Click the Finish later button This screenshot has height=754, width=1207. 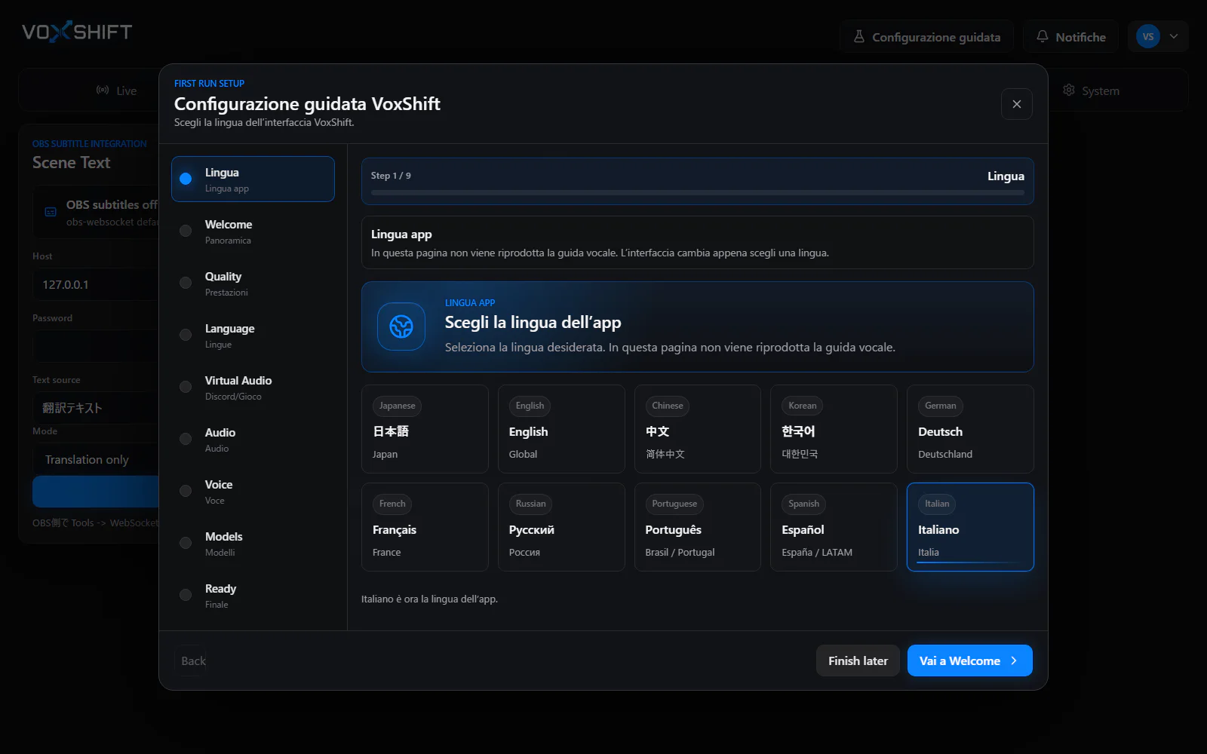pyautogui.click(x=858, y=661)
